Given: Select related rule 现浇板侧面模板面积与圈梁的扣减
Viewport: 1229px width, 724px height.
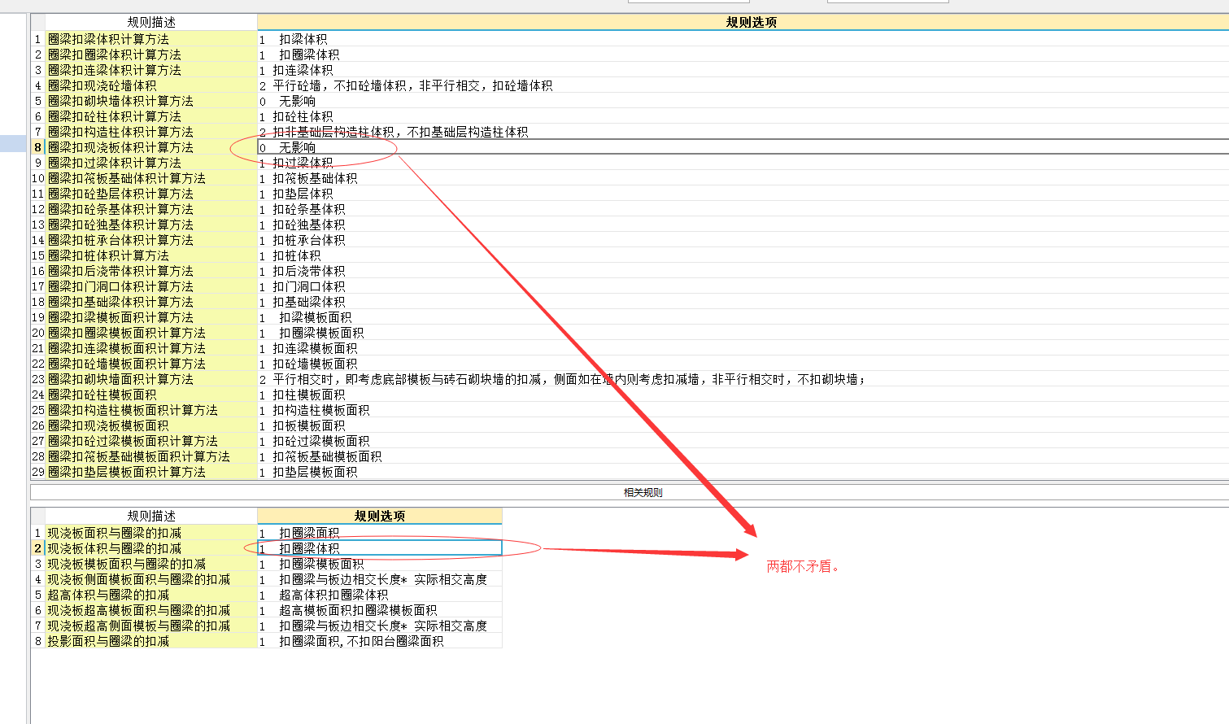Looking at the screenshot, I should (151, 579).
